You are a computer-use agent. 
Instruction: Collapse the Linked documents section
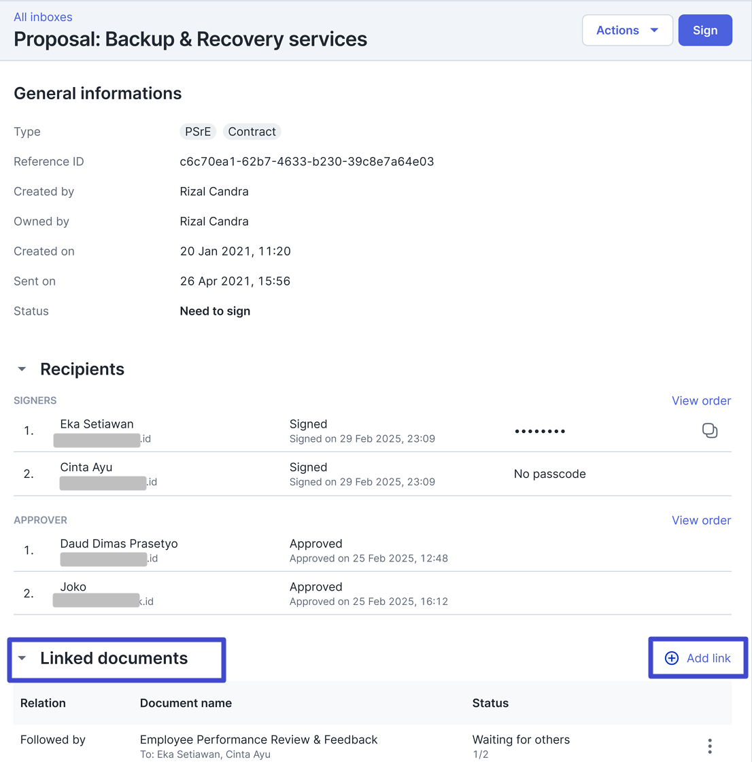coord(22,658)
